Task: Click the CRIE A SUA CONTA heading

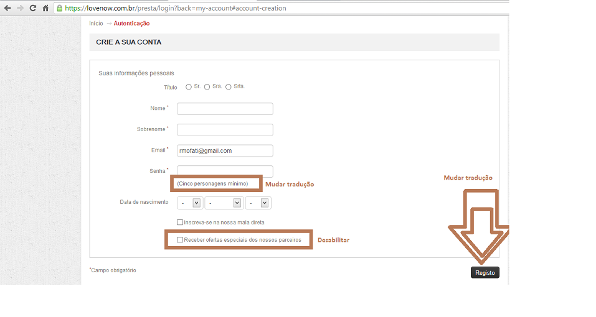Action: pos(128,42)
